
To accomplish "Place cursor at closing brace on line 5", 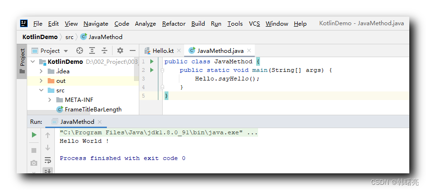I will pos(166,96).
